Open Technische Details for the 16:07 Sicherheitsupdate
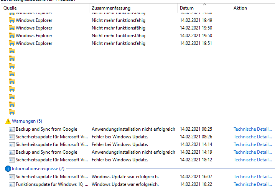Image resolution: width=275 pixels, height=192 pixels. (253, 177)
